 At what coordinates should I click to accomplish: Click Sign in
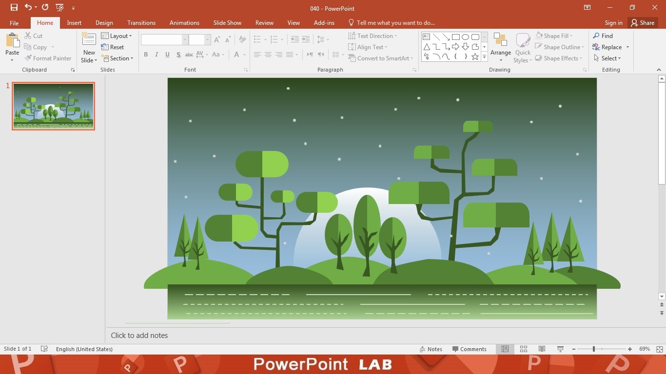(613, 23)
